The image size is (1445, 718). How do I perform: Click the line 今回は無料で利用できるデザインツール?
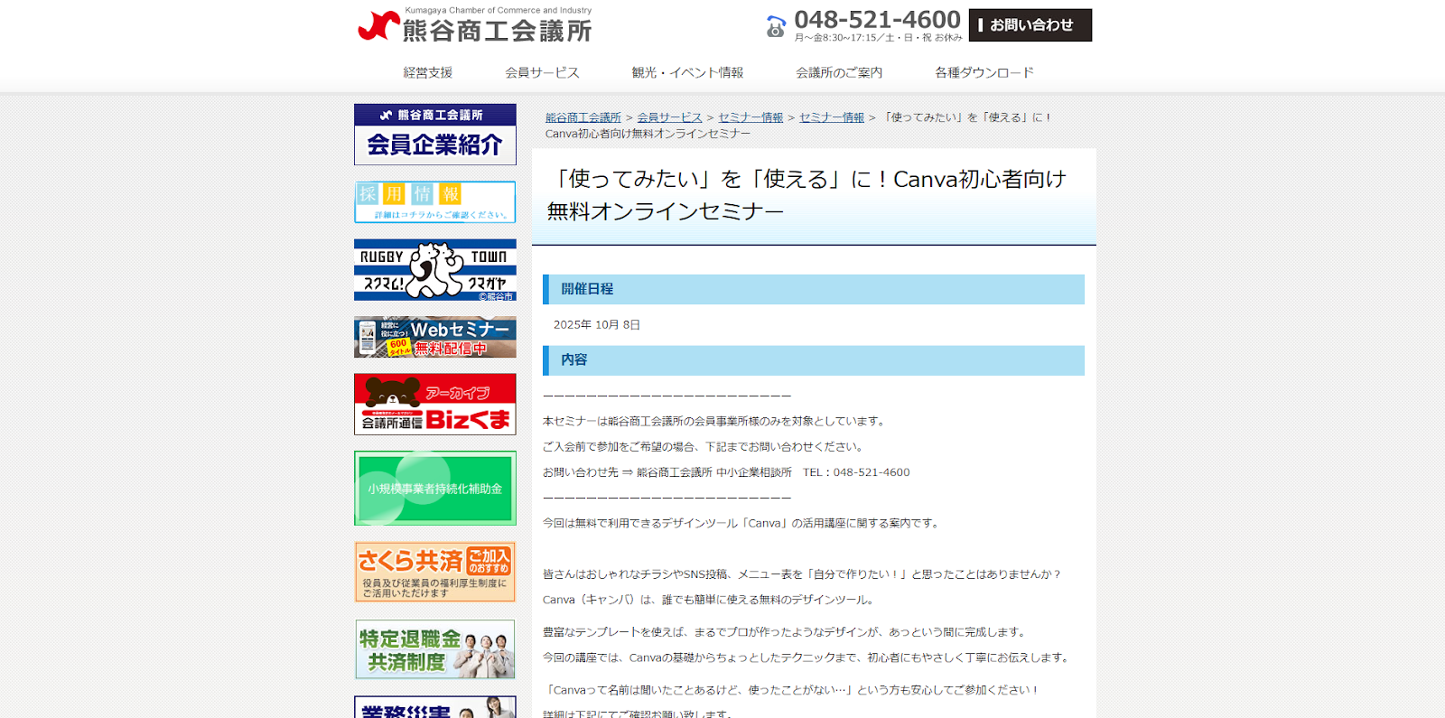(743, 523)
